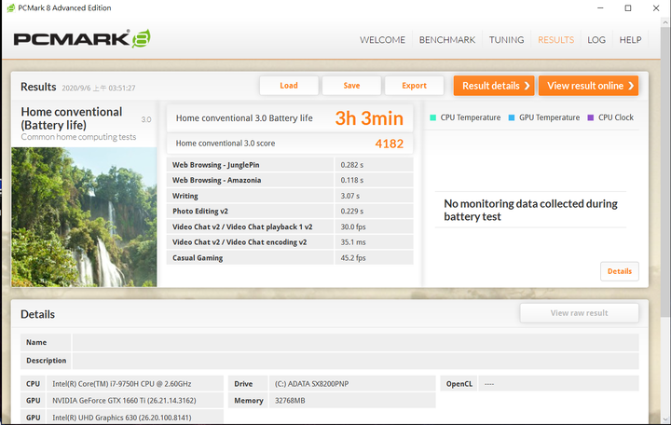Select the Web Browsing - Amazonia row
The width and height of the screenshot is (671, 425).
coord(290,180)
